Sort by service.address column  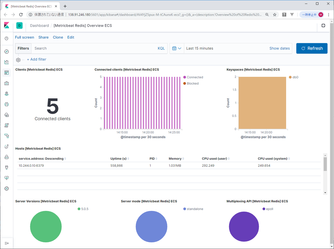(42, 159)
